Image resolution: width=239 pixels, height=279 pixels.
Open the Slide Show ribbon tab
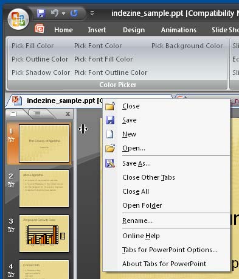pos(225,30)
